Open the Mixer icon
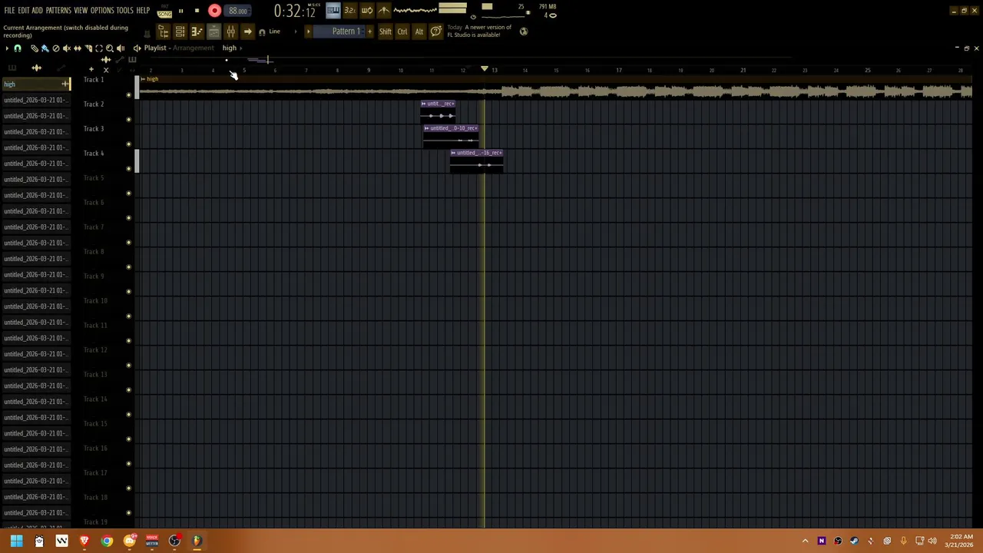 pyautogui.click(x=230, y=31)
